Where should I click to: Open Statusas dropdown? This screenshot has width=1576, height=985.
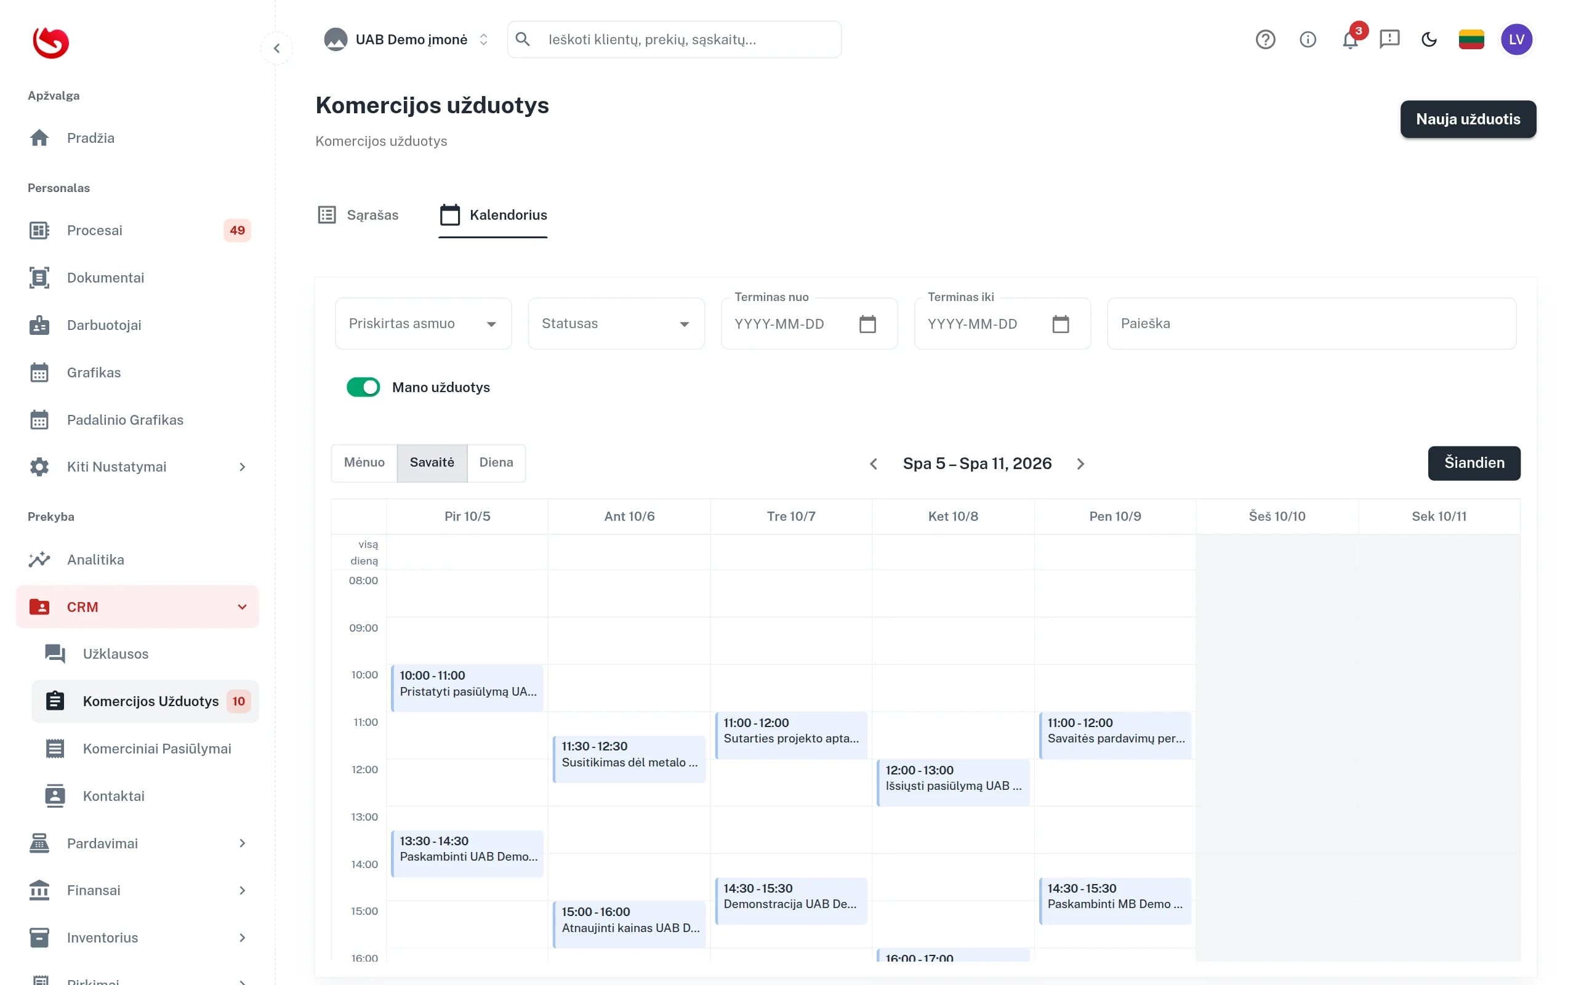[x=616, y=324]
